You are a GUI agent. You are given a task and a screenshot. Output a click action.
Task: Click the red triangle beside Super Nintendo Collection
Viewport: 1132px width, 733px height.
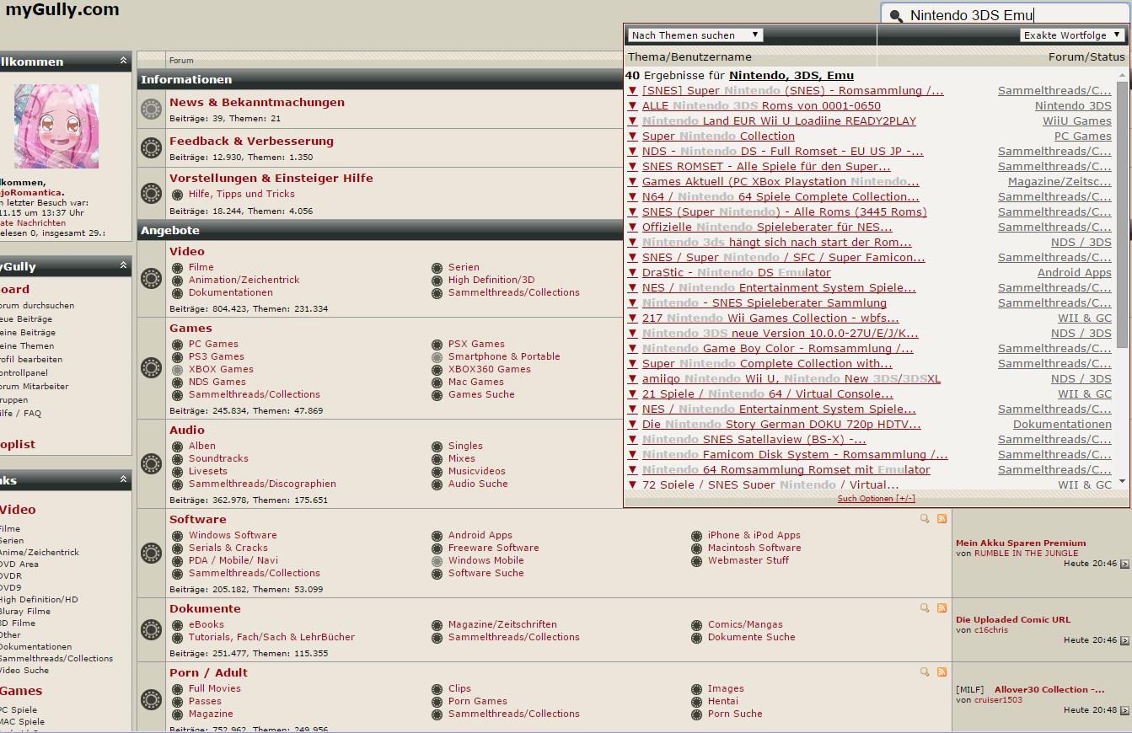[633, 136]
